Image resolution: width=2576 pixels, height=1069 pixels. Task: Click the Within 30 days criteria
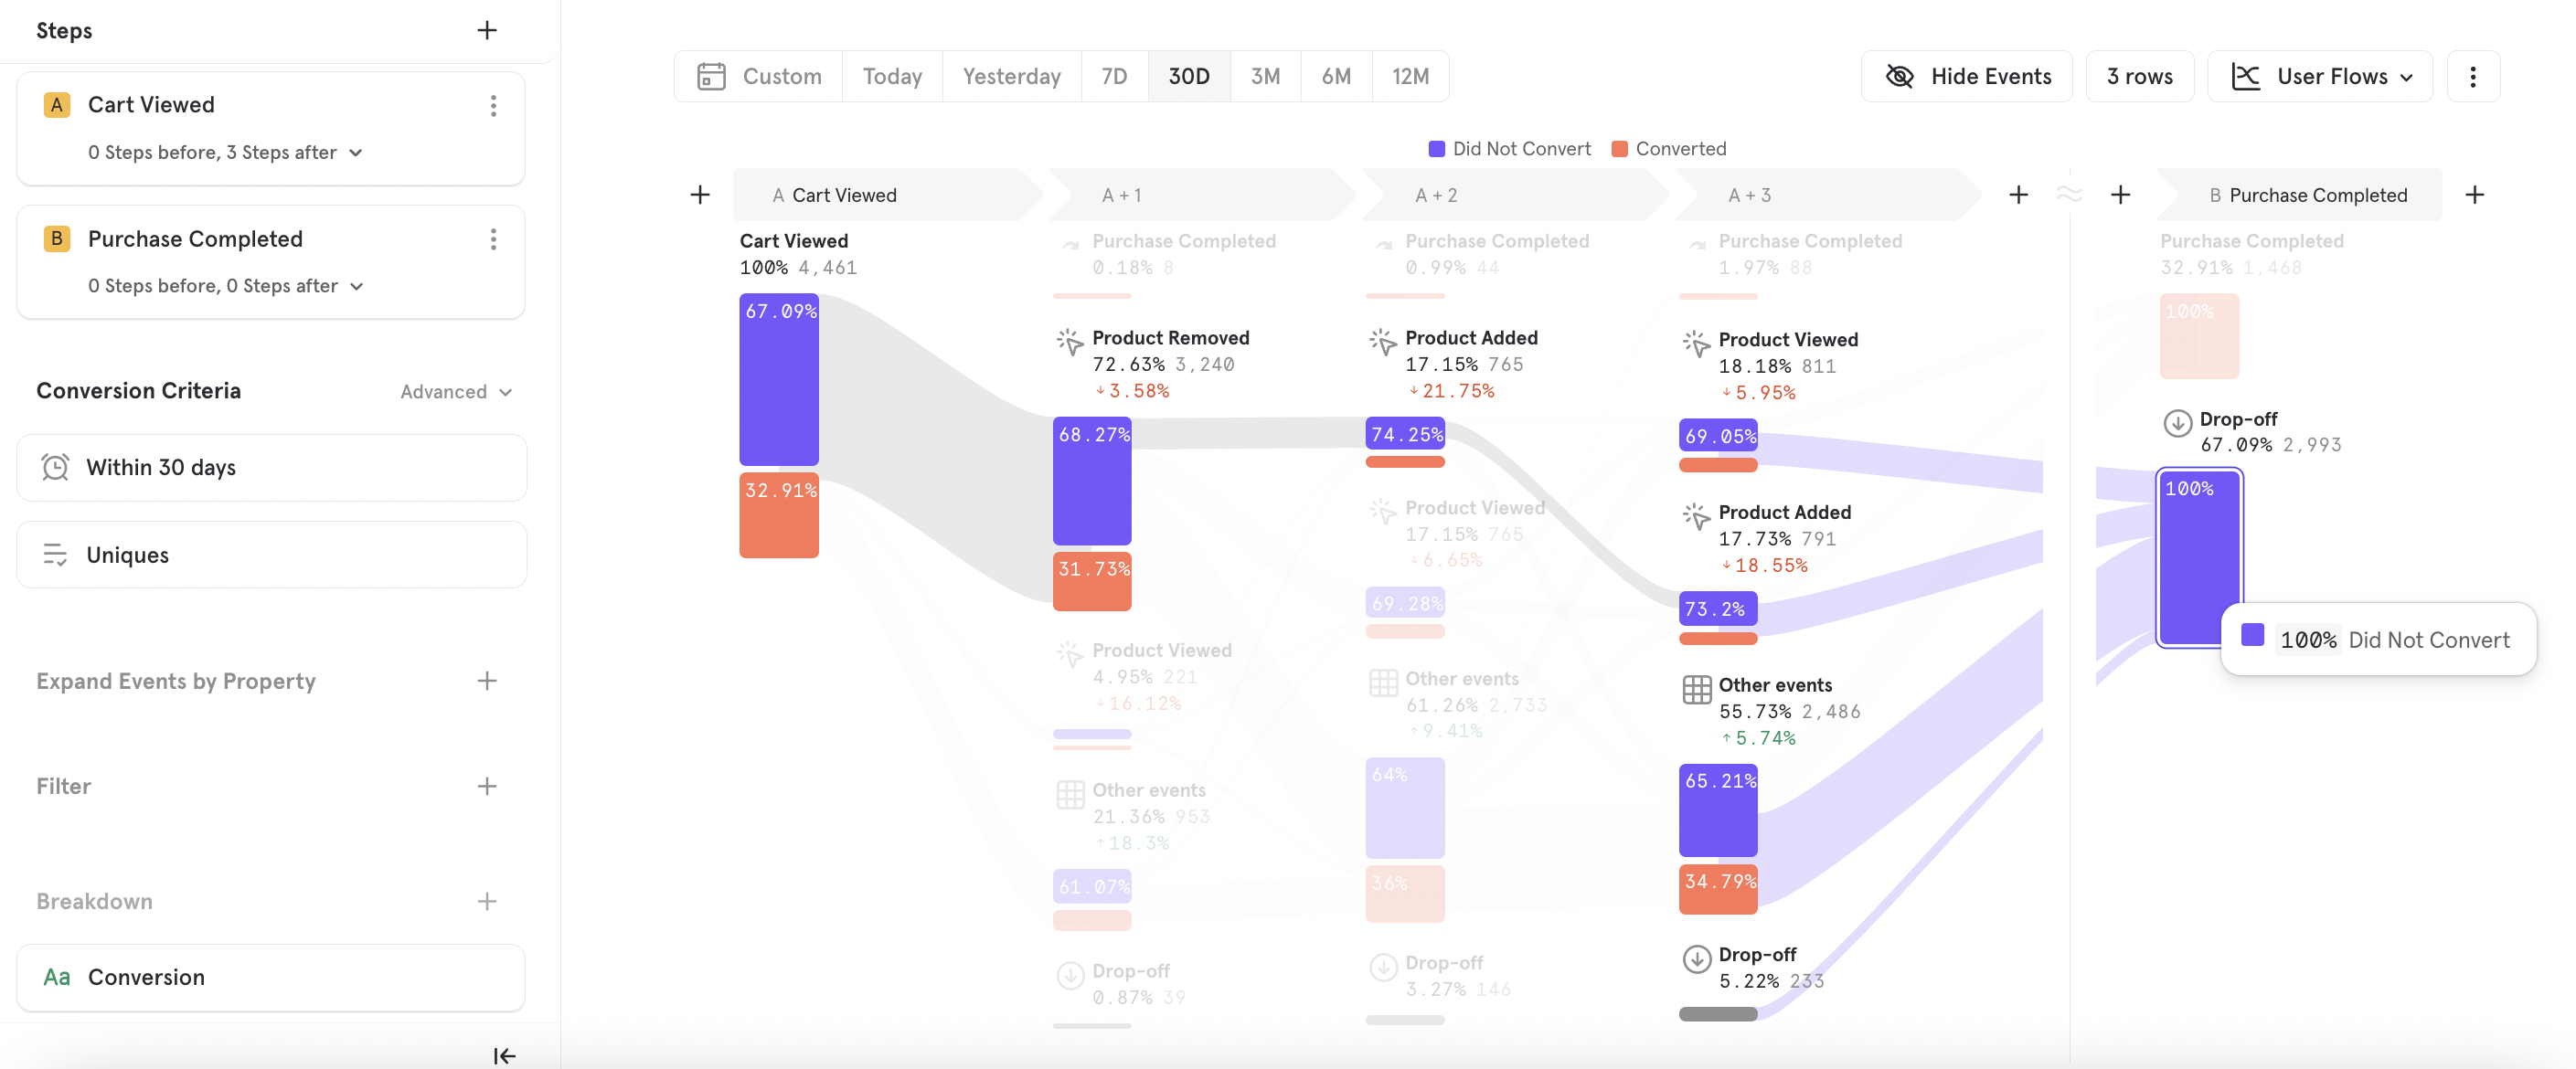coord(271,468)
